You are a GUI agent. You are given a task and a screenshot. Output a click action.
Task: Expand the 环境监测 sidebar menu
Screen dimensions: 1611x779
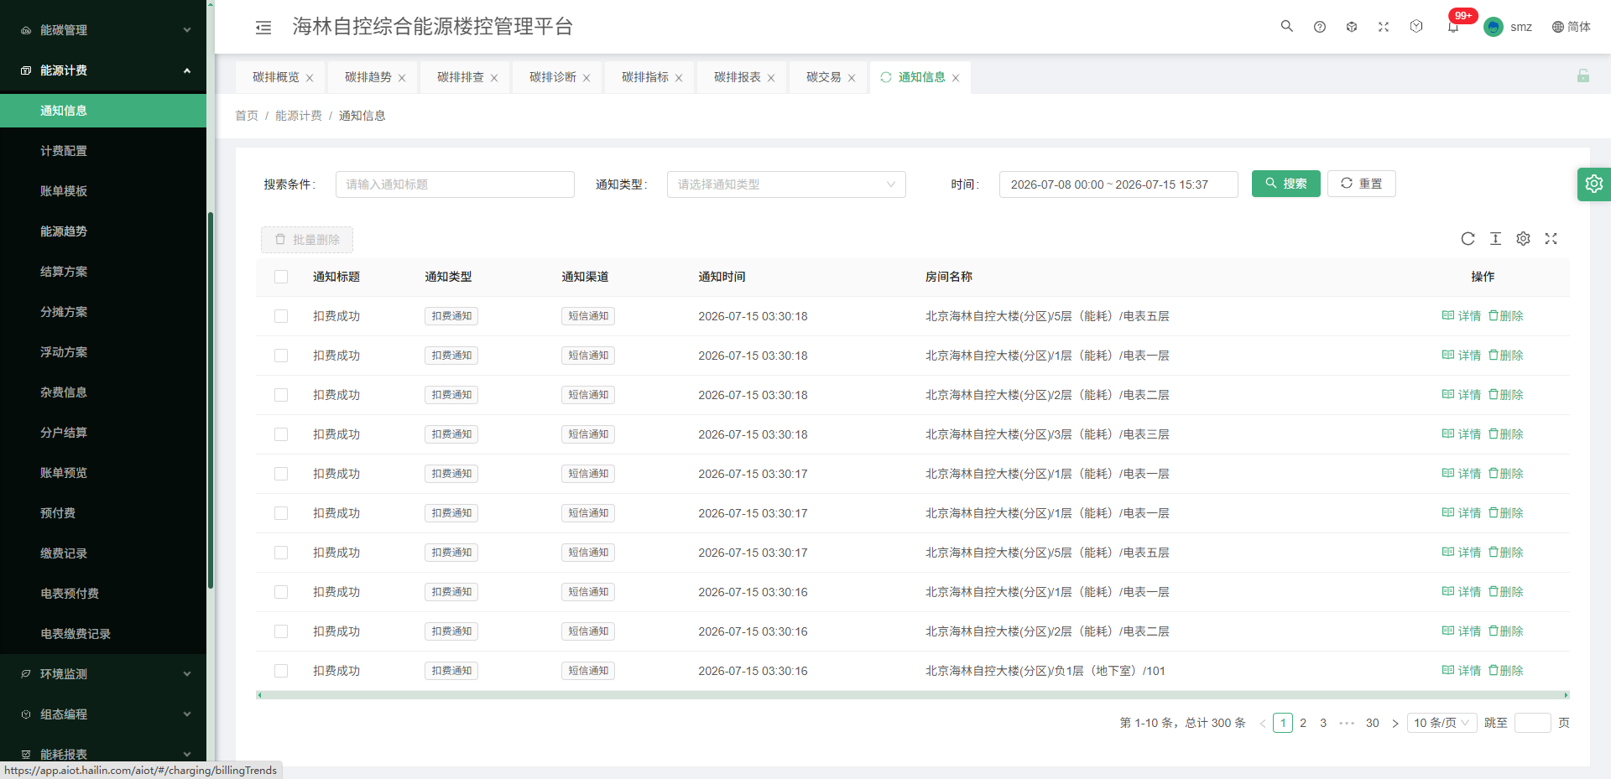coord(103,674)
